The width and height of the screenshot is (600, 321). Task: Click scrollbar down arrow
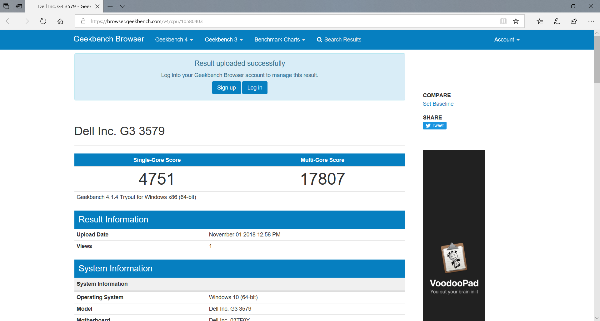(597, 318)
